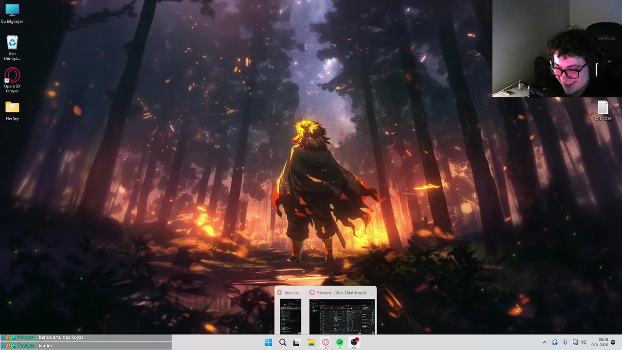
Task: Open the Bu bilgisayar desktop icon
Action: coord(12,13)
